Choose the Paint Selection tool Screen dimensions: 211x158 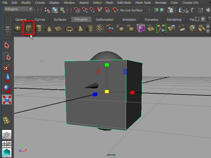point(7,67)
